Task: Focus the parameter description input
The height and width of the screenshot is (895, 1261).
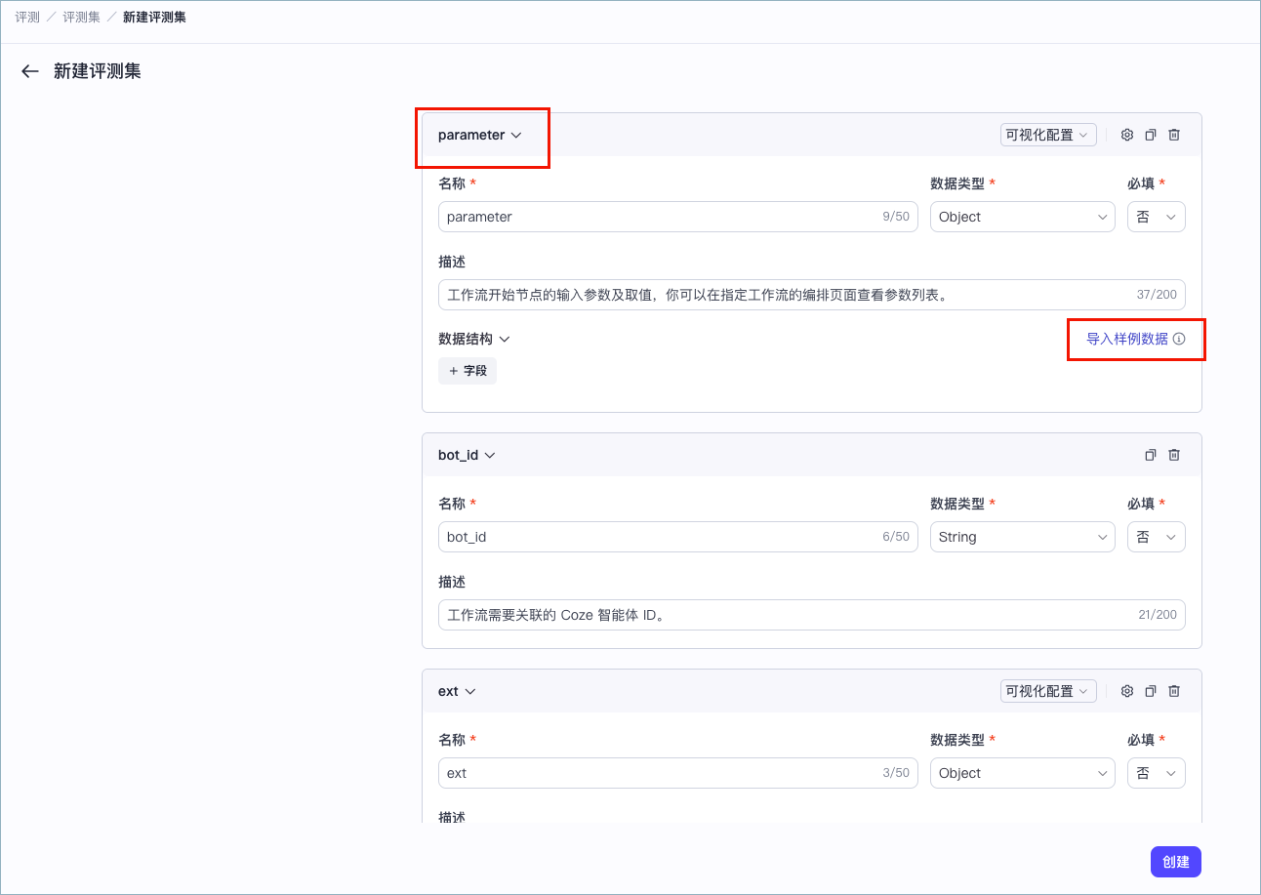Action: [812, 295]
